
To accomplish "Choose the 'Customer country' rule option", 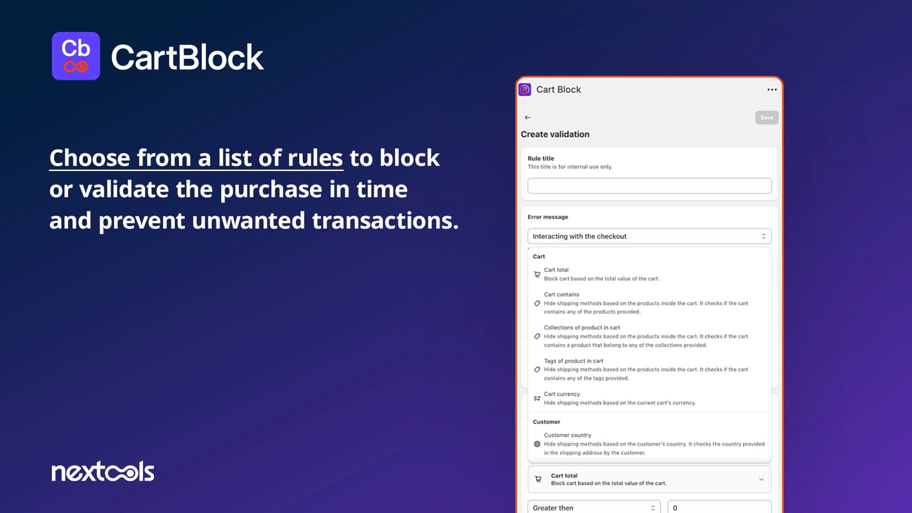I will point(653,443).
